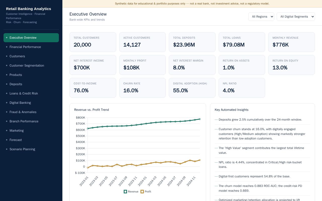The height and width of the screenshot is (201, 322).
Task: Click the churn model 0.883 ROC-AUC insight
Action: click(x=262, y=188)
